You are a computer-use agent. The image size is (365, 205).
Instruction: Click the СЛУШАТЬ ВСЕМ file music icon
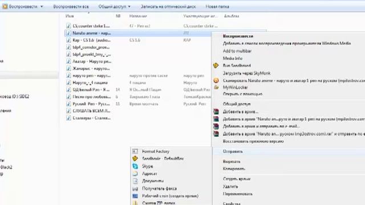68,111
